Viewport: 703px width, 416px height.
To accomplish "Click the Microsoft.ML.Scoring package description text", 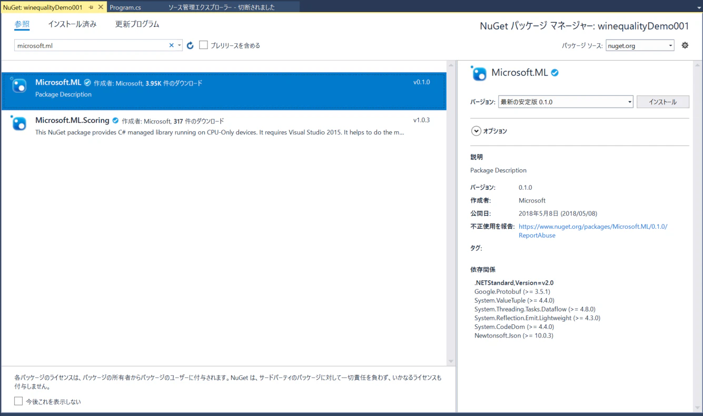I will pos(220,132).
